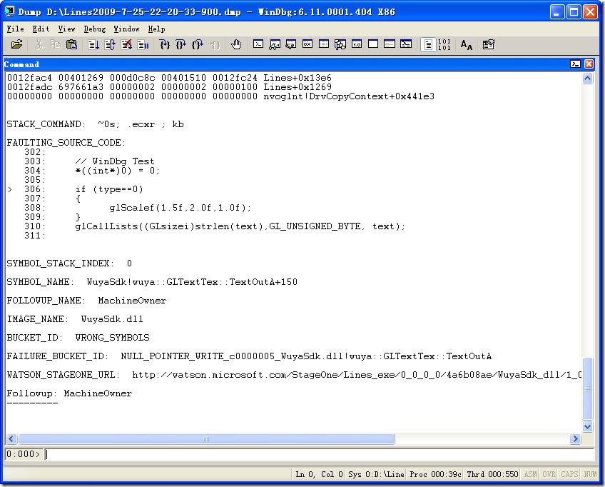
Task: Click the Copy toolbar icon
Action: [x=55, y=44]
